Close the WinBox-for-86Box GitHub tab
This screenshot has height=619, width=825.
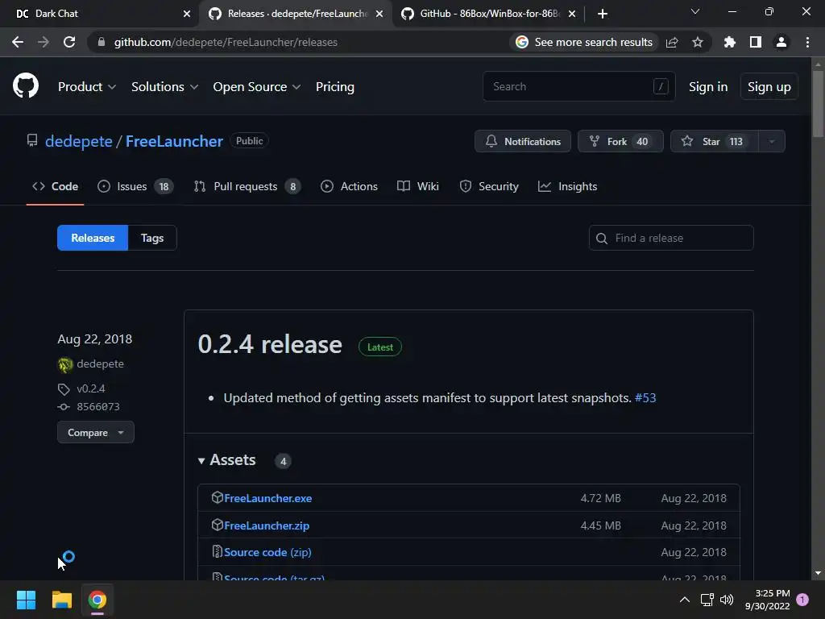572,14
